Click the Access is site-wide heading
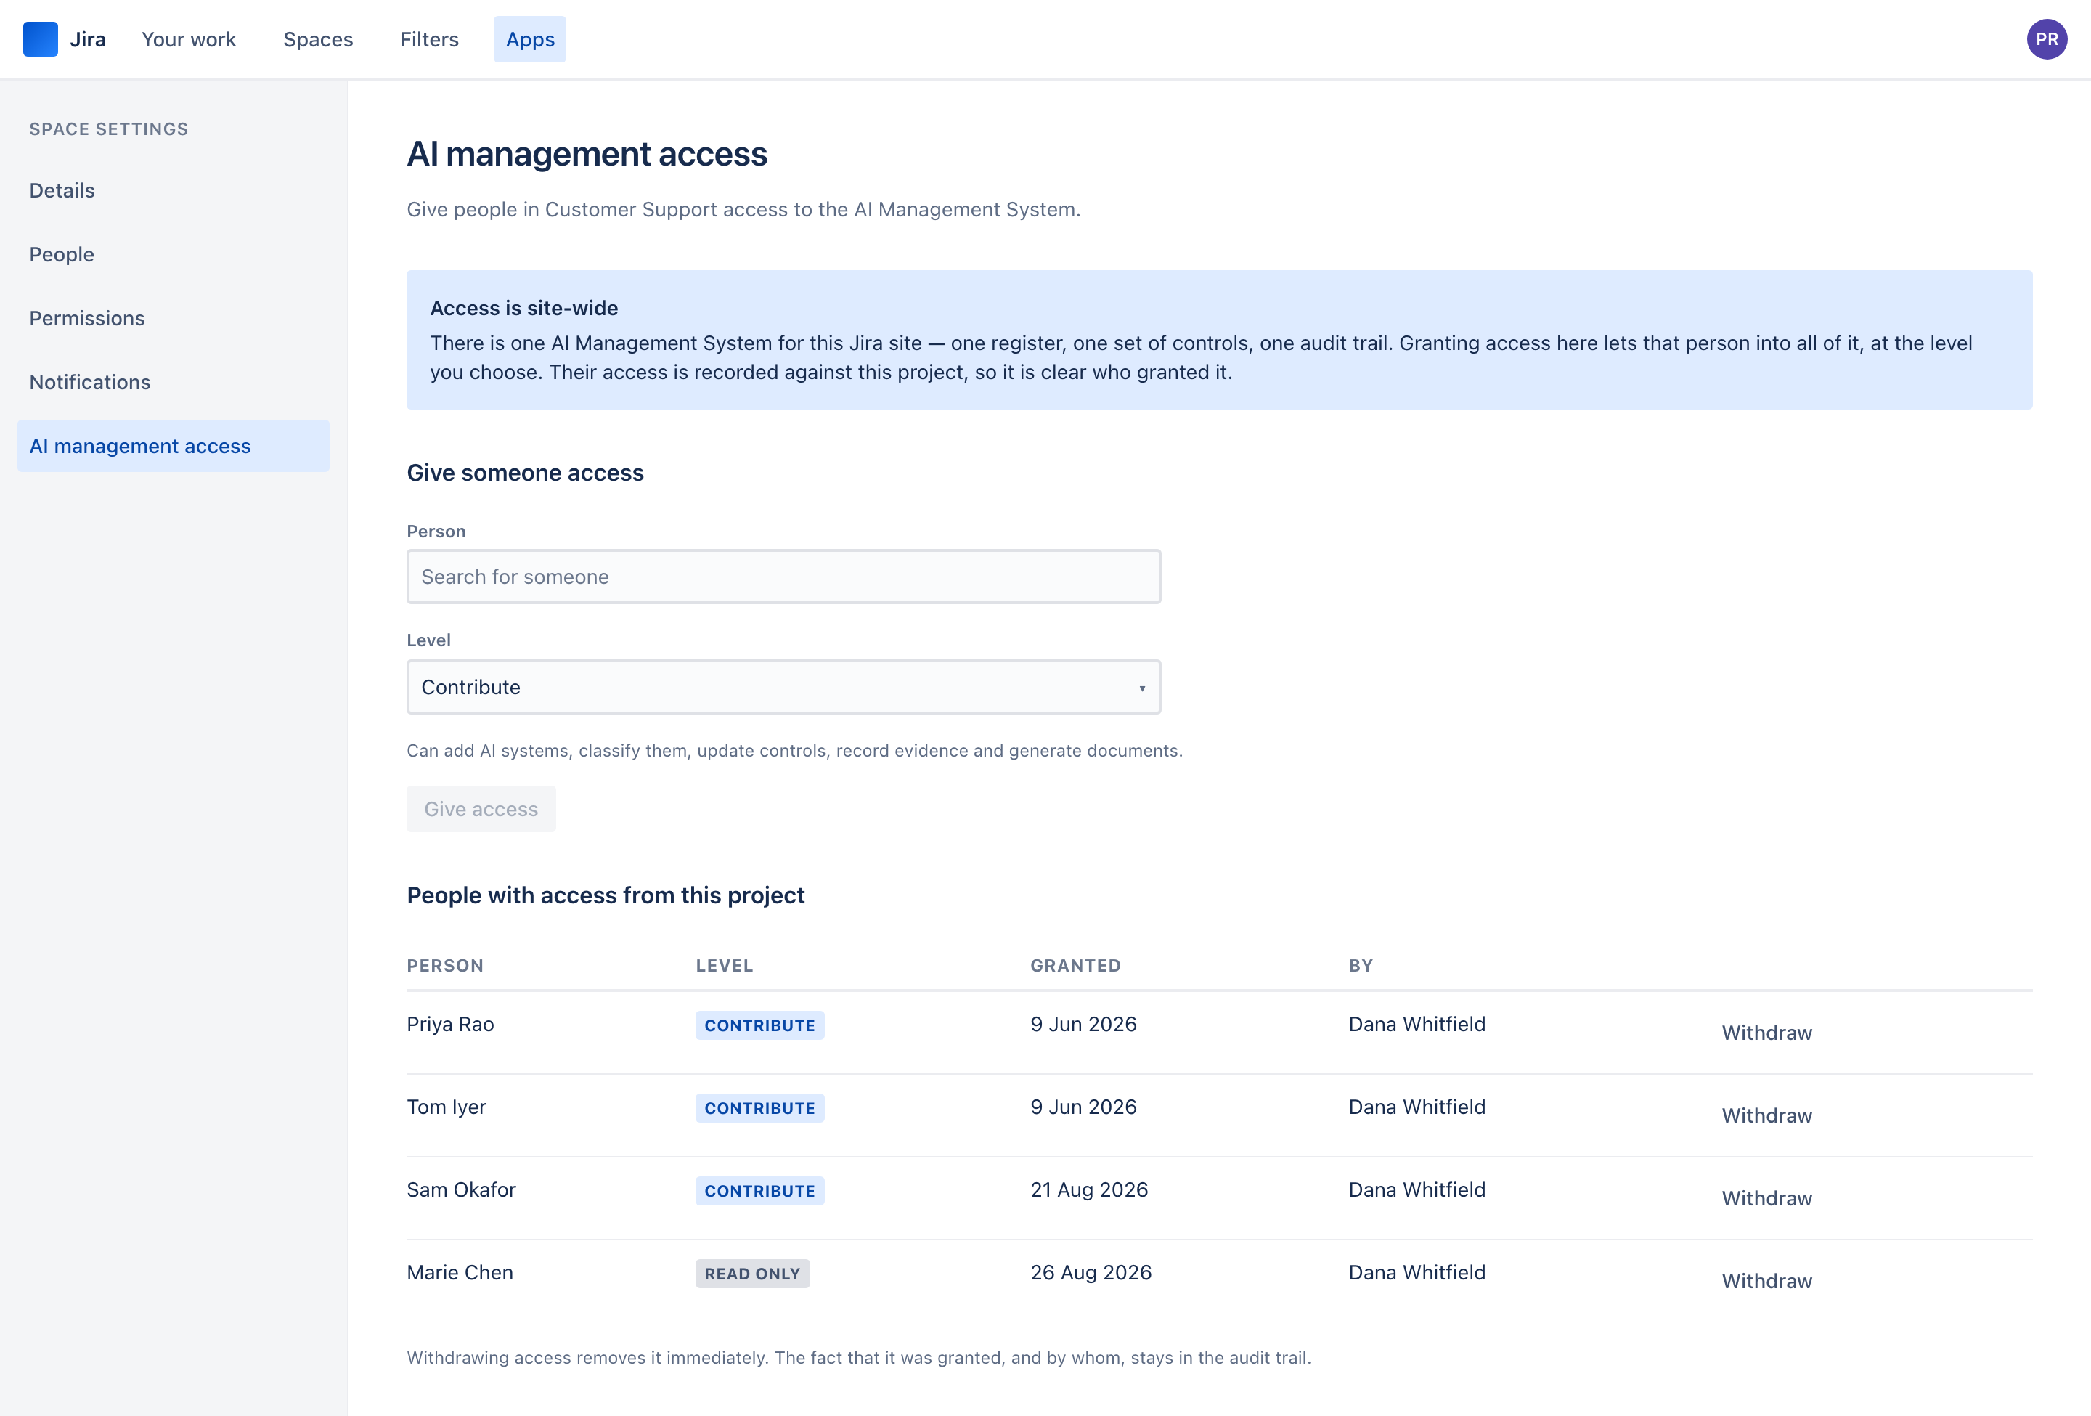 tap(523, 308)
